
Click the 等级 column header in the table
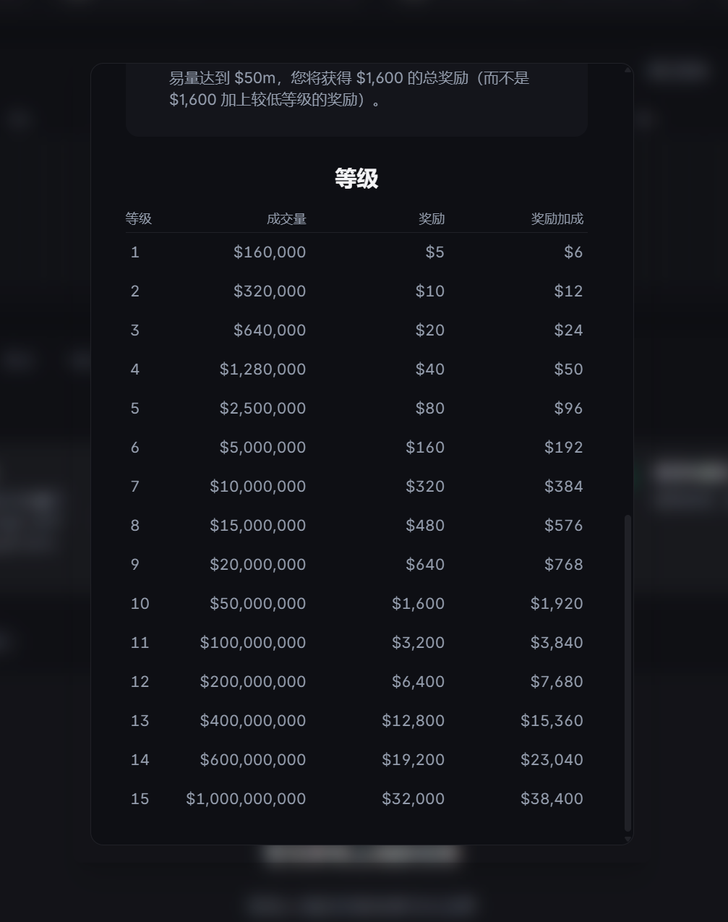coord(138,219)
